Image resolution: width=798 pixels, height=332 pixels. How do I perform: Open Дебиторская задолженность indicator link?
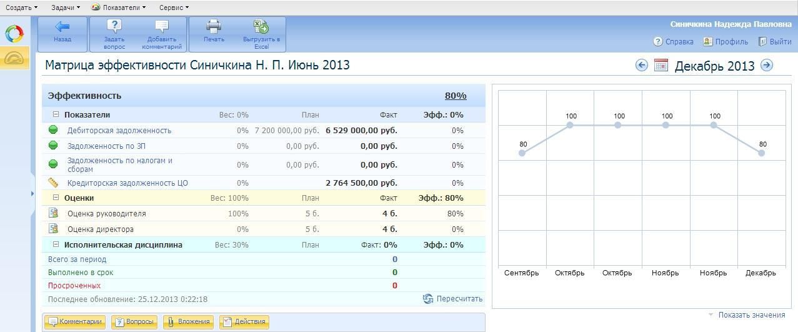pos(119,131)
